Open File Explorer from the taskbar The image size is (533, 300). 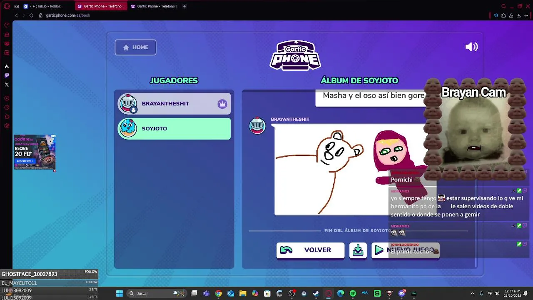243,293
